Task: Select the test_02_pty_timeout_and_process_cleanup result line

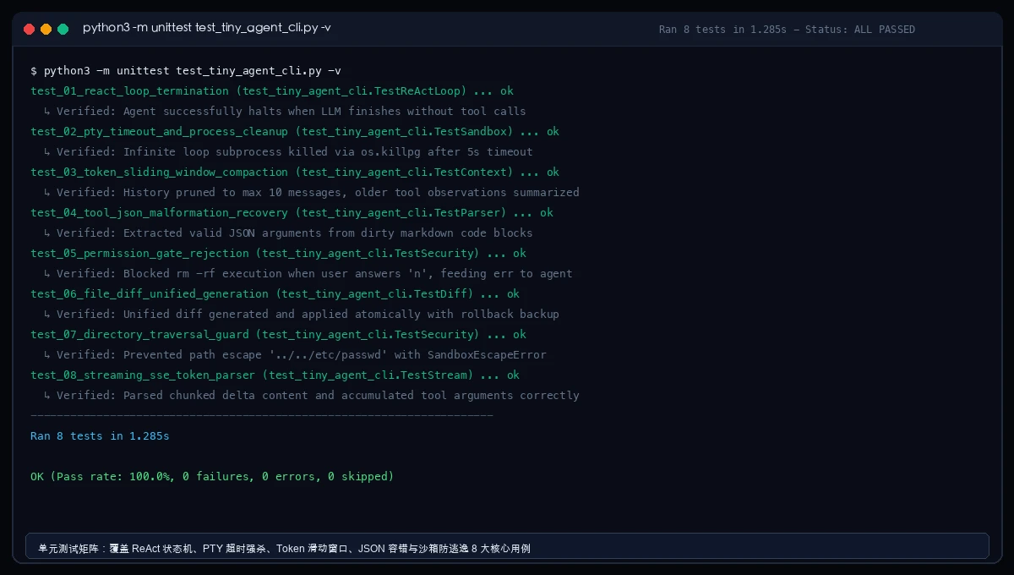Action: 295,131
